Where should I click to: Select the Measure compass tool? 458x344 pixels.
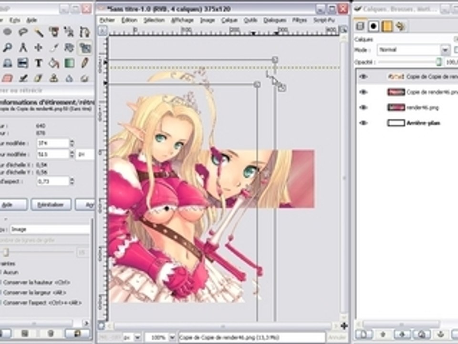click(23, 47)
